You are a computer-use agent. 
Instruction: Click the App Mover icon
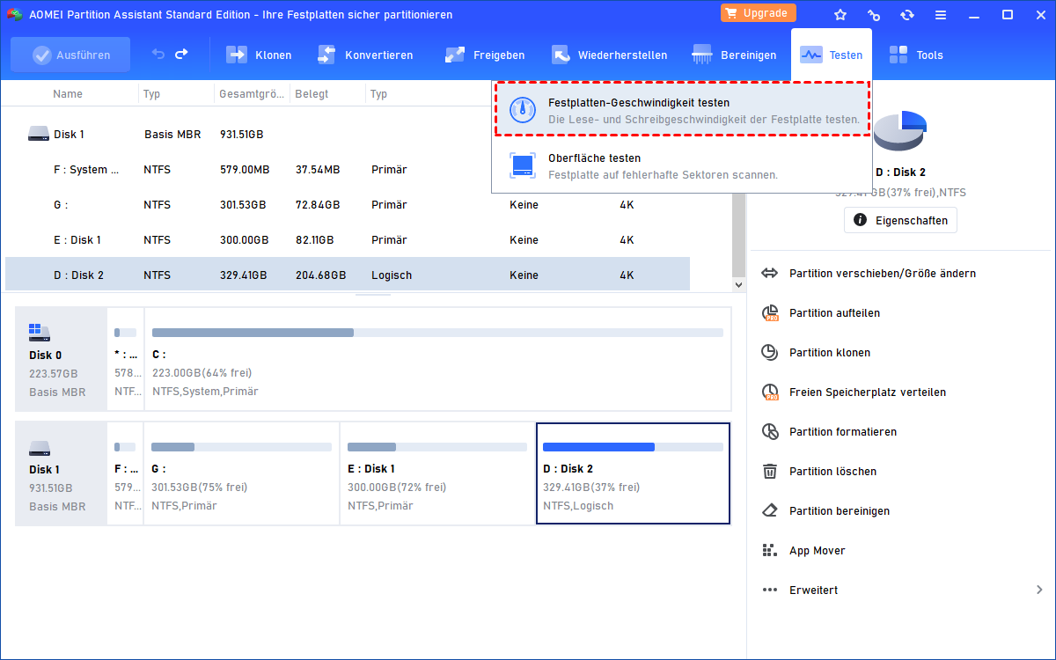click(x=770, y=551)
